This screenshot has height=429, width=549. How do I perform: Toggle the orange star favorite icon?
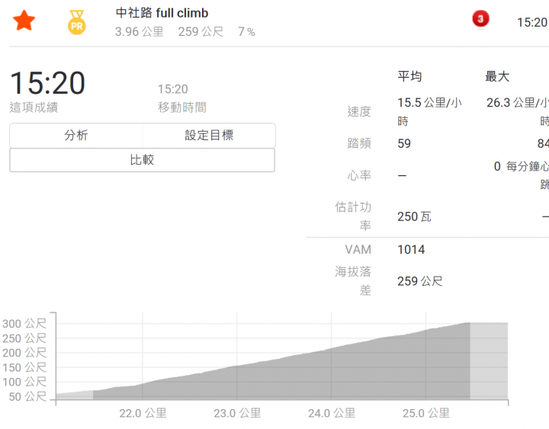(x=24, y=21)
